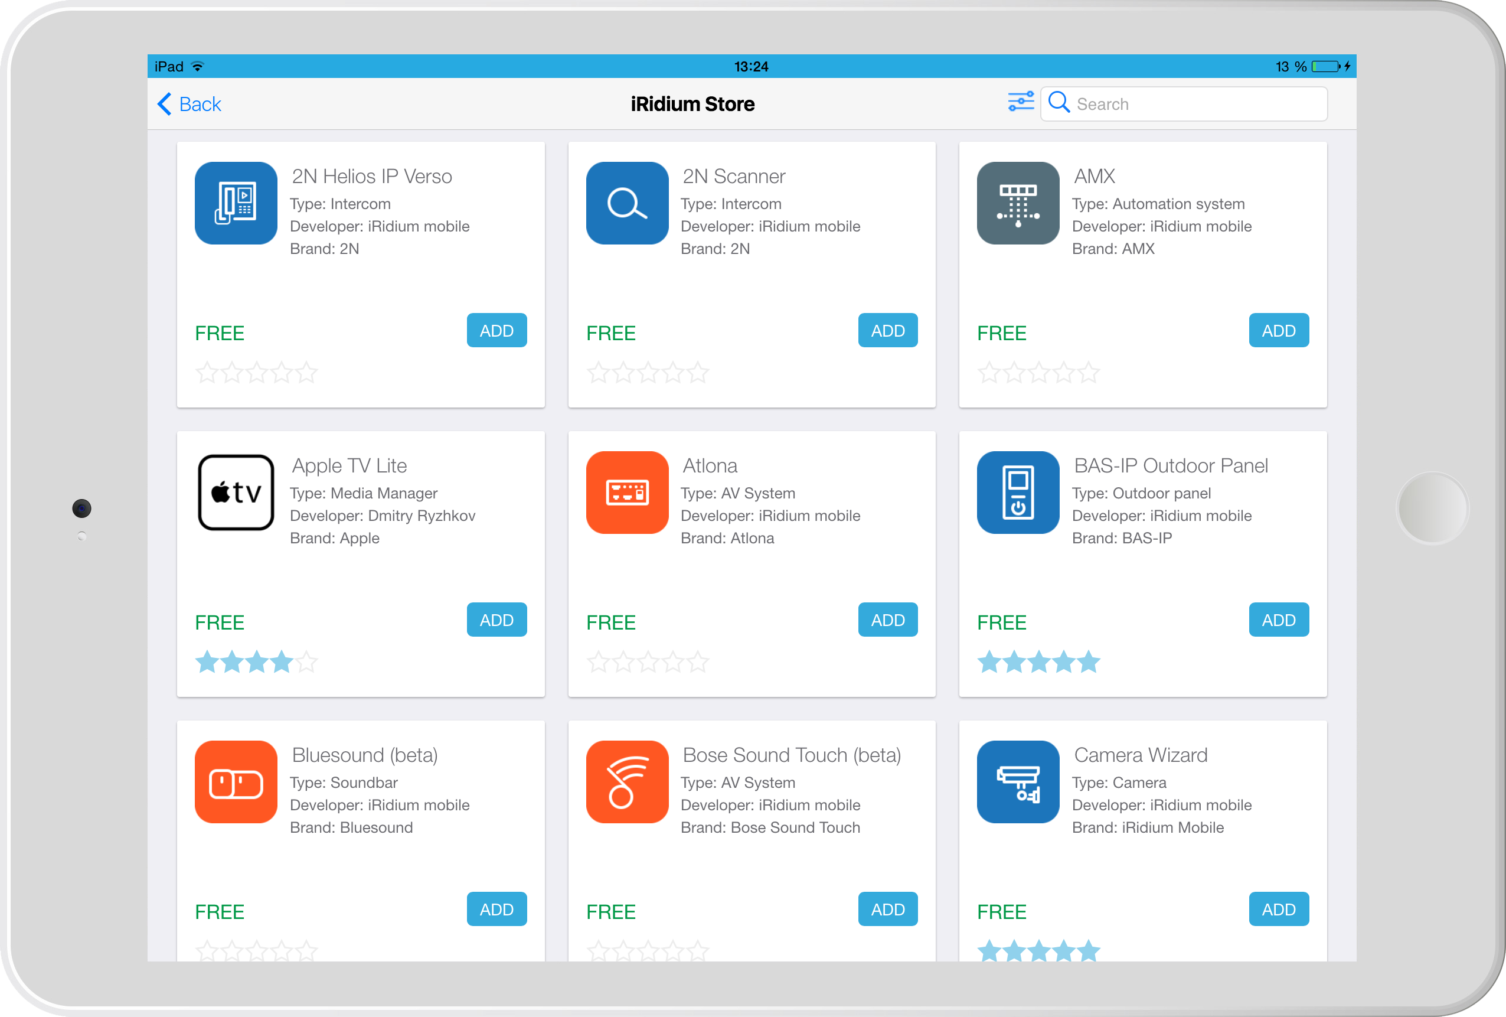Viewport: 1506px width, 1017px height.
Task: Go Back to previous screen
Action: tap(190, 104)
